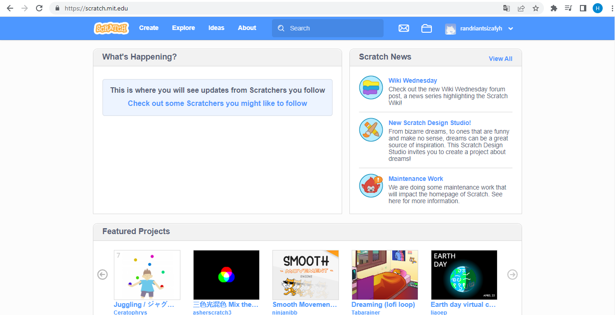
Task: Open the Maintenance Work headline link
Action: coord(415,179)
